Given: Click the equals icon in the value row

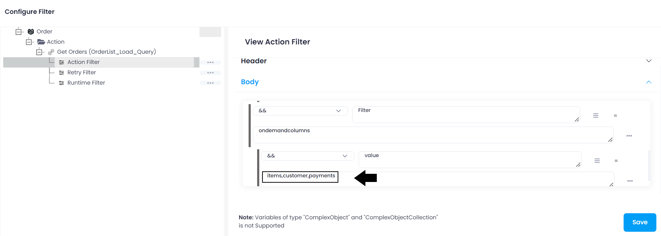Looking at the screenshot, I should point(616,161).
